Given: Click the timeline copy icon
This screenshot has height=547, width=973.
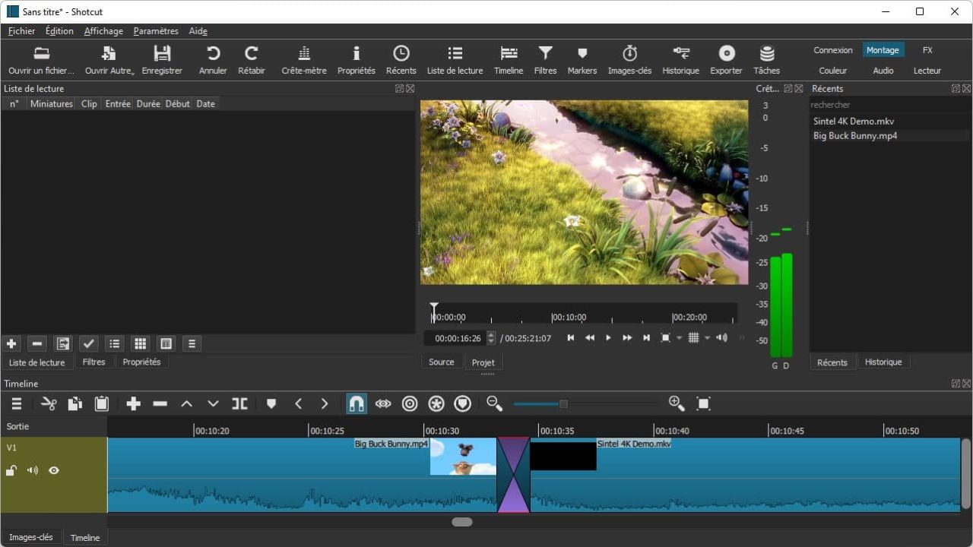Looking at the screenshot, I should 75,404.
